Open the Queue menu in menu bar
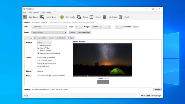The width and height of the screenshot is (185, 104). 43,13
